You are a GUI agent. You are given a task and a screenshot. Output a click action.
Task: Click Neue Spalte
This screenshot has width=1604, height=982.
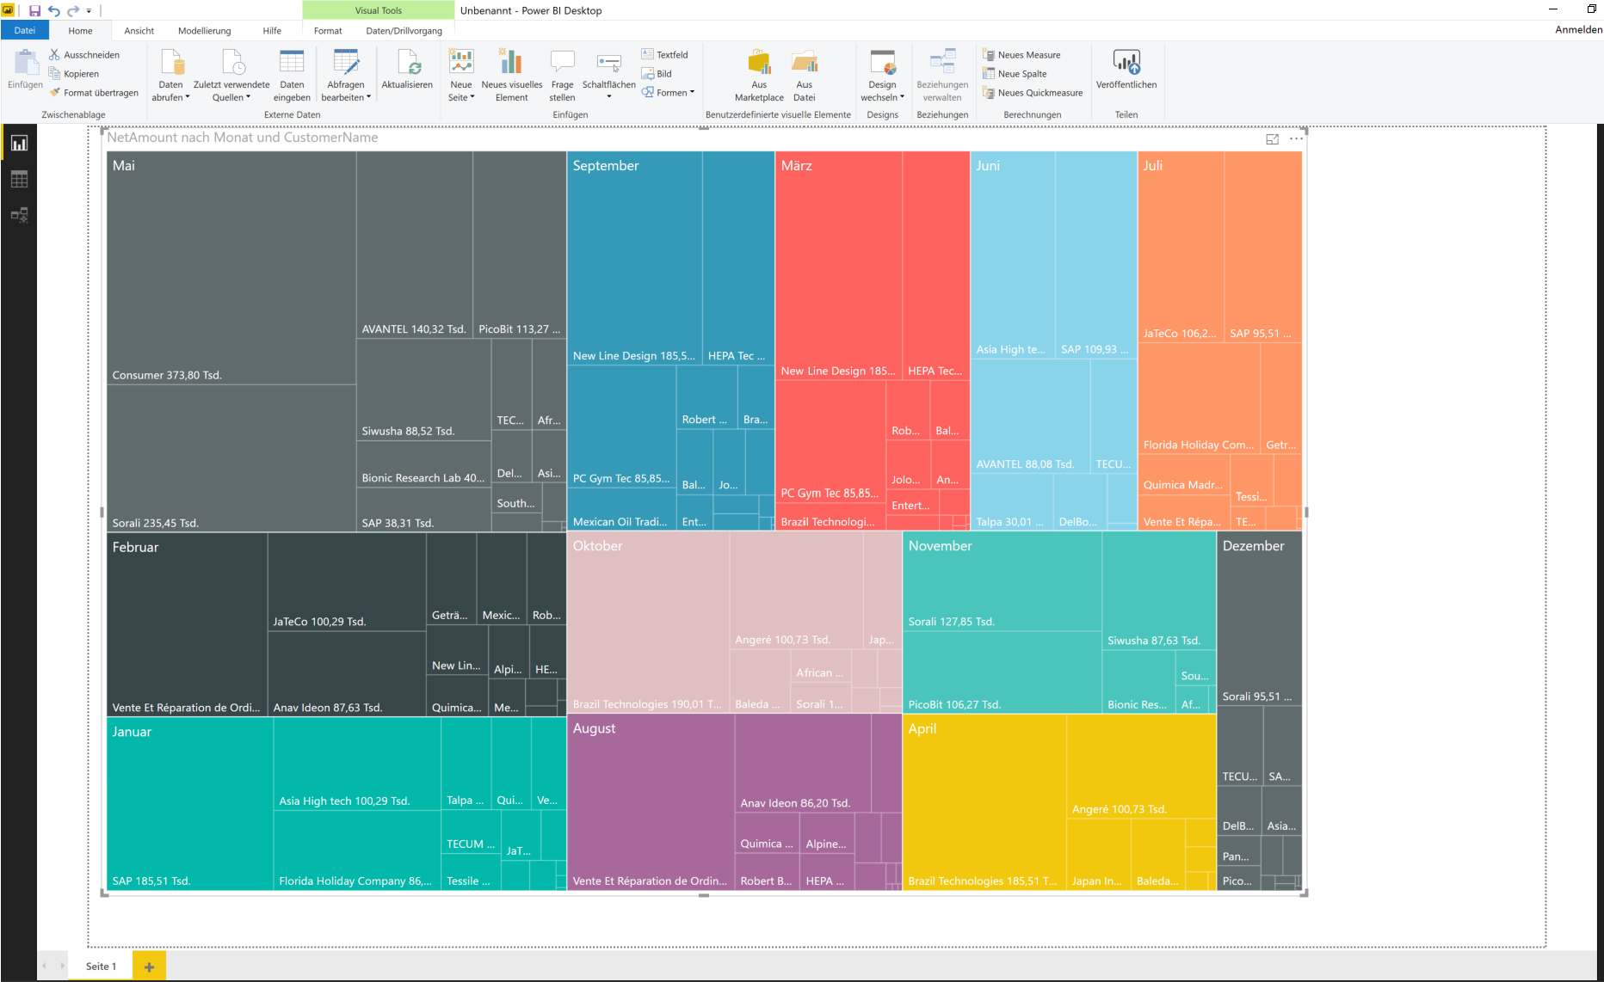1015,74
